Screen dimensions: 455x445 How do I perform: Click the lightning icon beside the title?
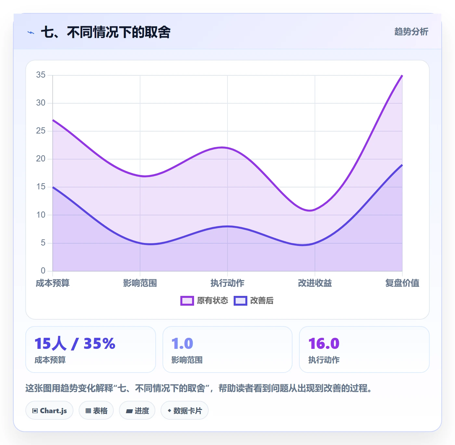[31, 32]
